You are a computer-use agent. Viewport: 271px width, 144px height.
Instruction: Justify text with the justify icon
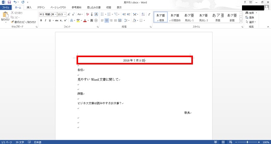pyautogui.click(x=115, y=20)
